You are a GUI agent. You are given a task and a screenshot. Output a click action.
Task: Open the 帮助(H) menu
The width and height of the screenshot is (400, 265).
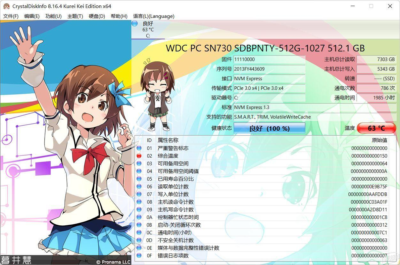point(119,16)
